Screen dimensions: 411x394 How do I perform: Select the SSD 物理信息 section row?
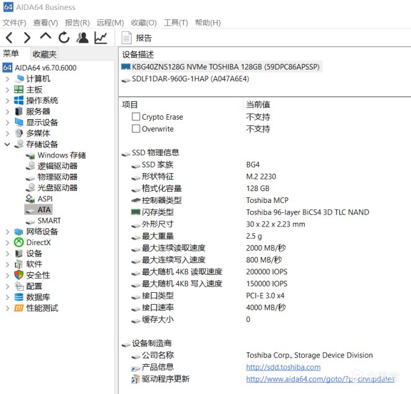150,153
